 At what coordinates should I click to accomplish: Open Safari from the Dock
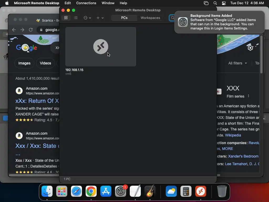pos(76,191)
